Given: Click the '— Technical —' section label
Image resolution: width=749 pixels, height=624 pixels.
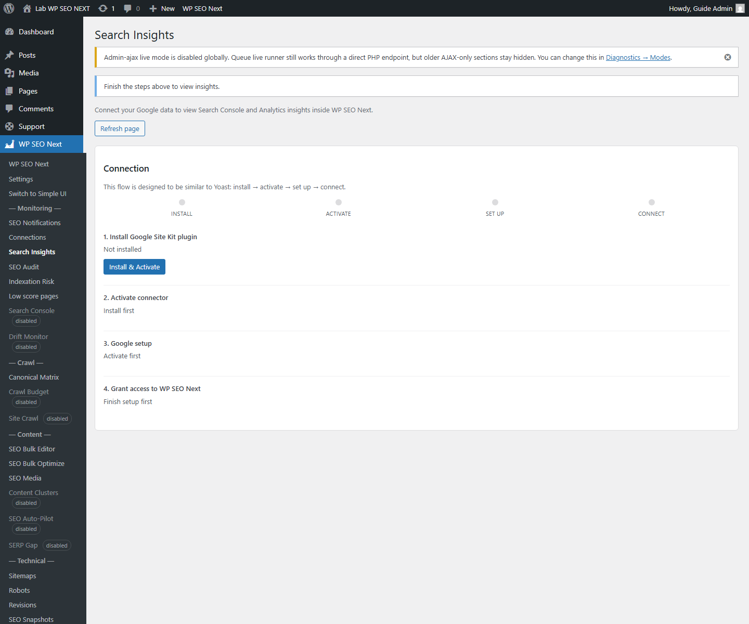Looking at the screenshot, I should point(31,561).
